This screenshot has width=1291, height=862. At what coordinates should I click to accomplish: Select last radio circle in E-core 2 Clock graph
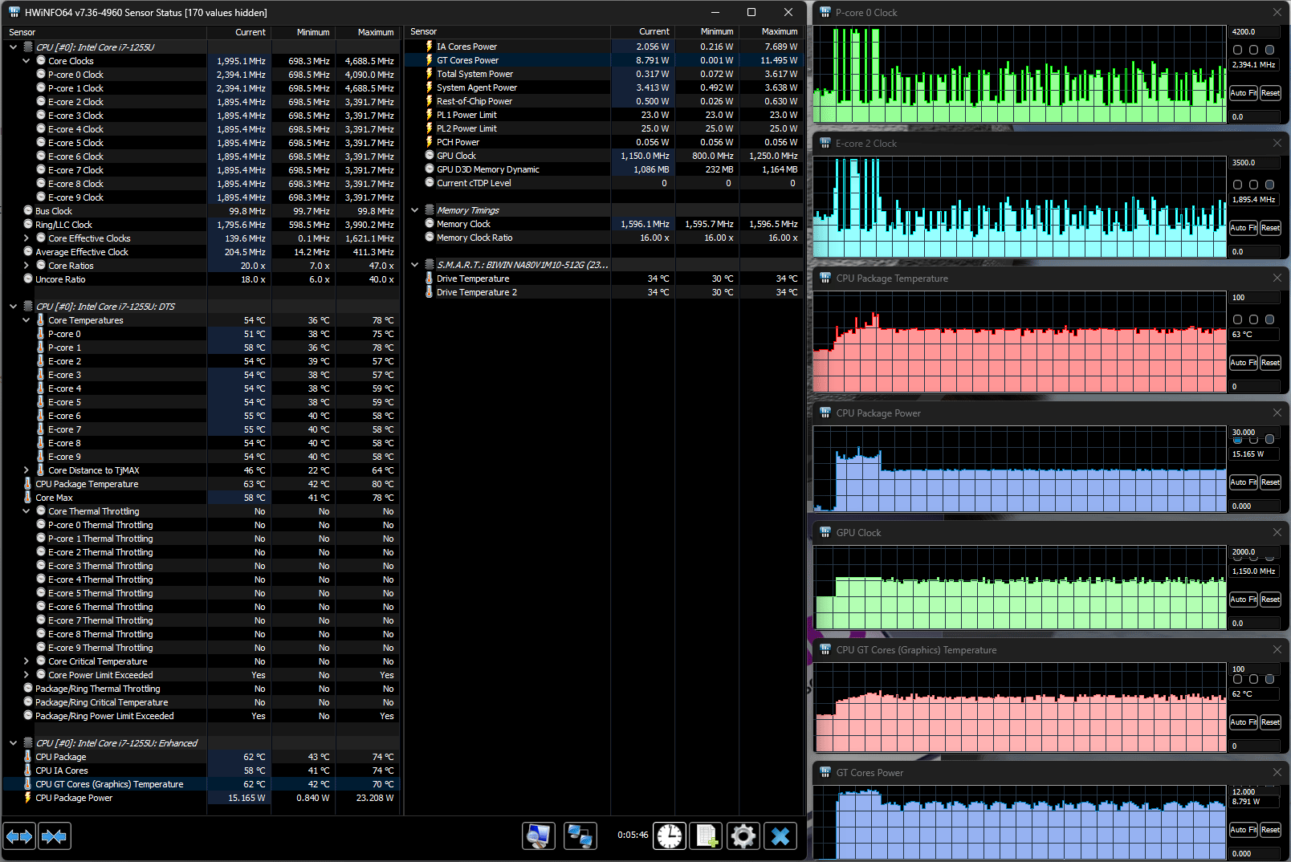coord(1269,185)
